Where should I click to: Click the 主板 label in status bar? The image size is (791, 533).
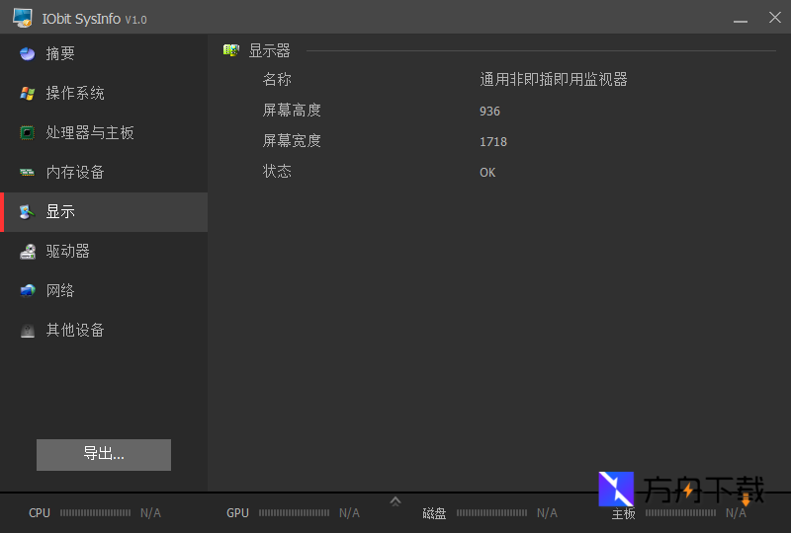(624, 513)
